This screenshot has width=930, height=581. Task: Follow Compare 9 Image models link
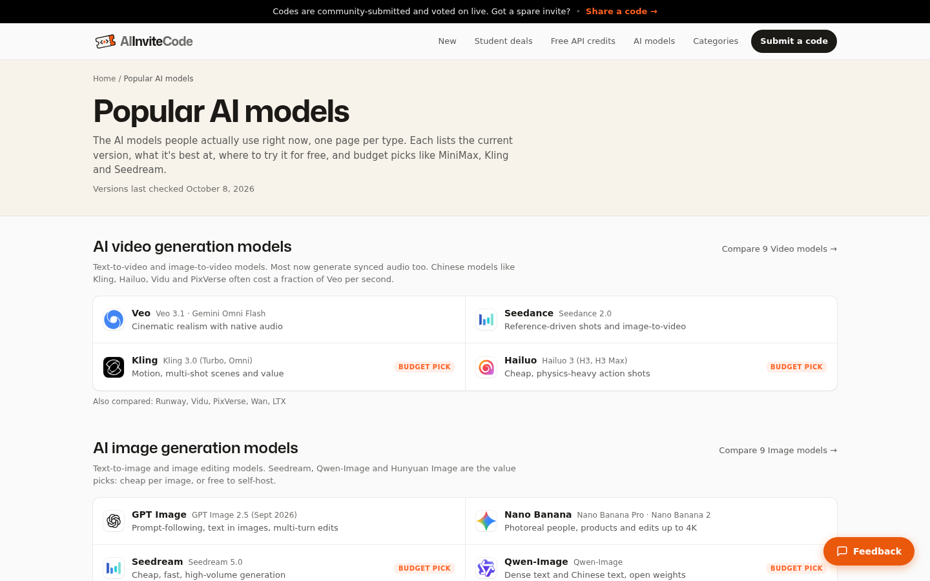tap(778, 451)
